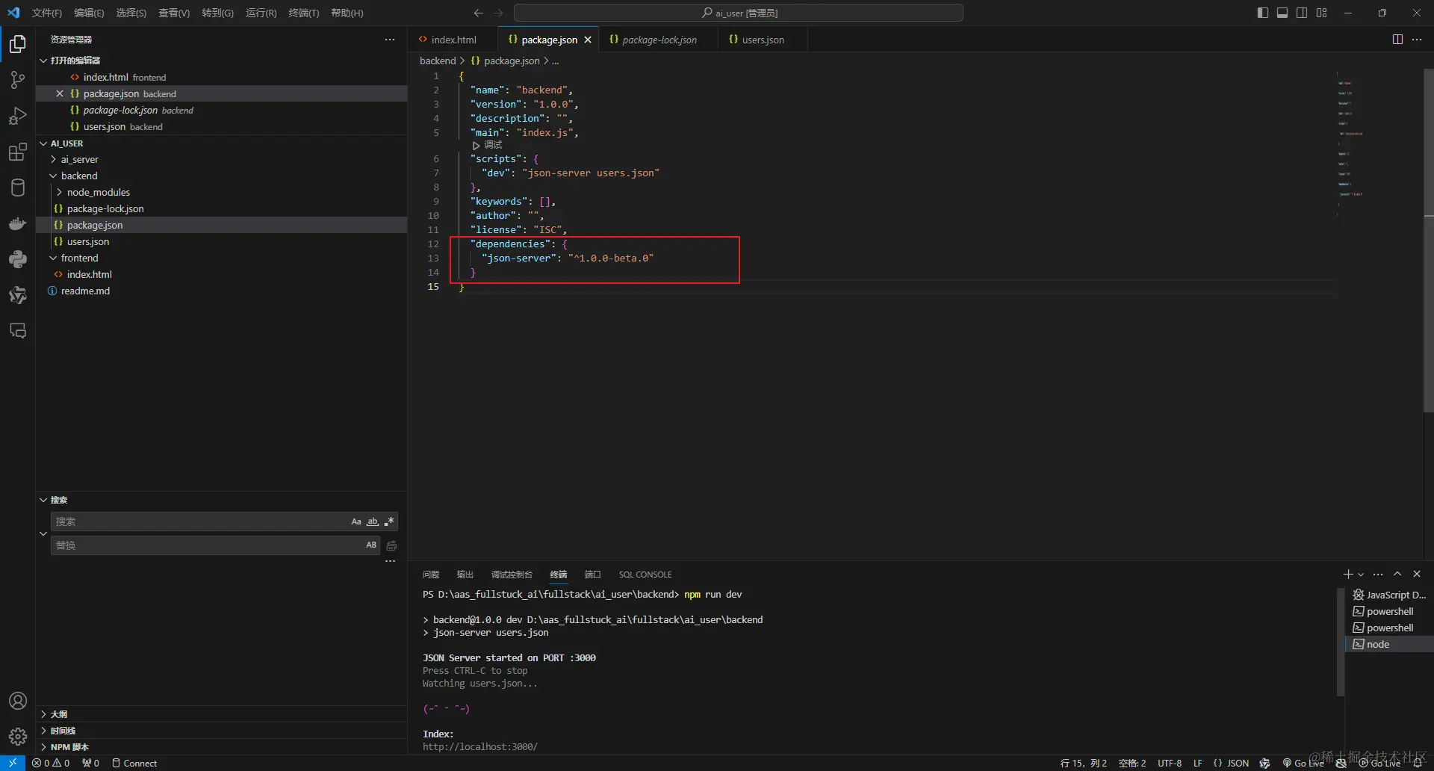1434x771 pixels.
Task: Switch to the SQL CONSOLE panel tab
Action: (x=645, y=575)
